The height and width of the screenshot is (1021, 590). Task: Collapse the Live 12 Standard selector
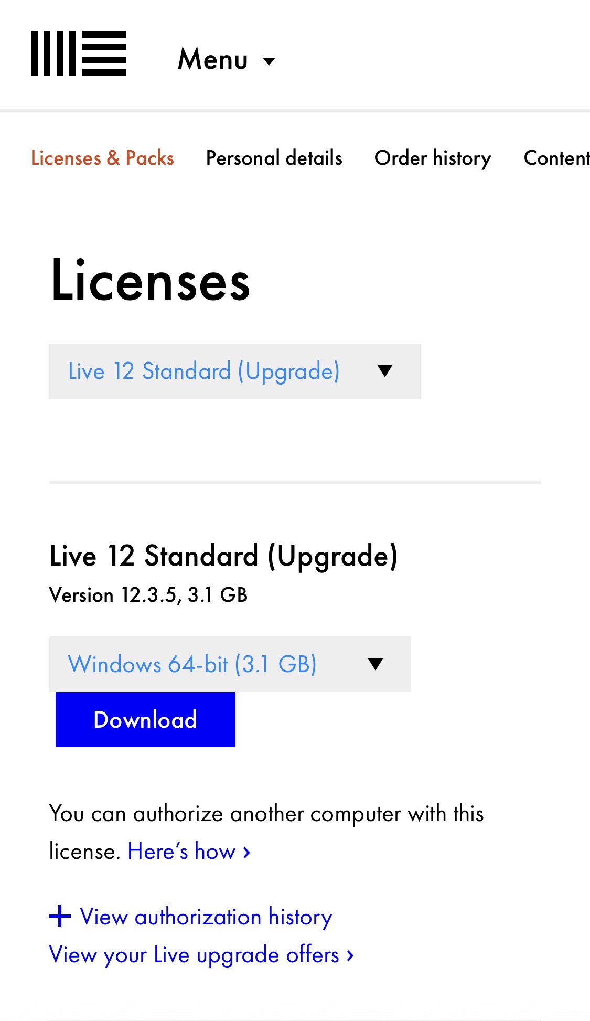385,371
